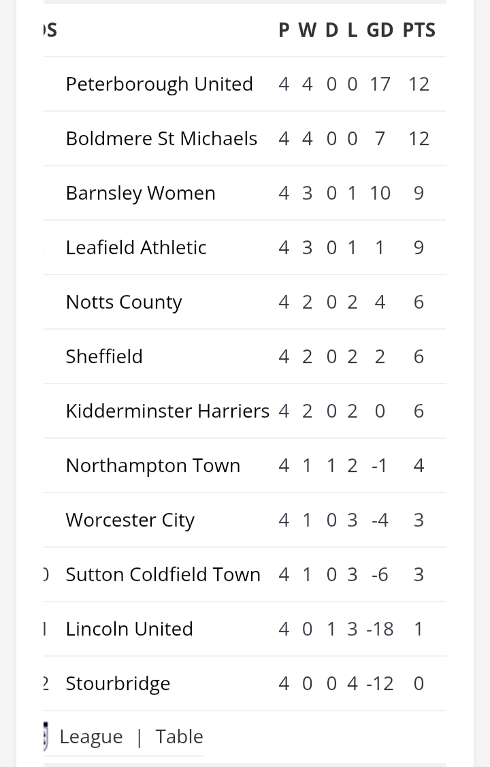
Task: Click Northampton Town team name
Action: (x=153, y=465)
